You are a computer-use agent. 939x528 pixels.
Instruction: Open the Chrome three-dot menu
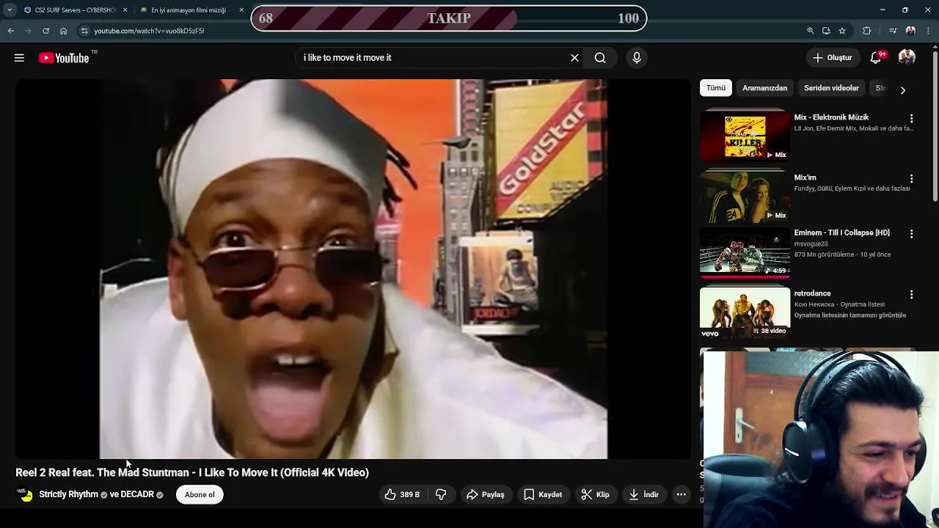click(x=929, y=31)
